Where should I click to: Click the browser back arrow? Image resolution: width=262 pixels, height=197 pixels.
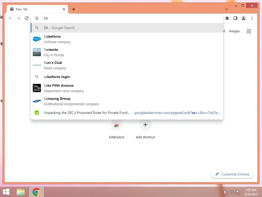click(10, 18)
